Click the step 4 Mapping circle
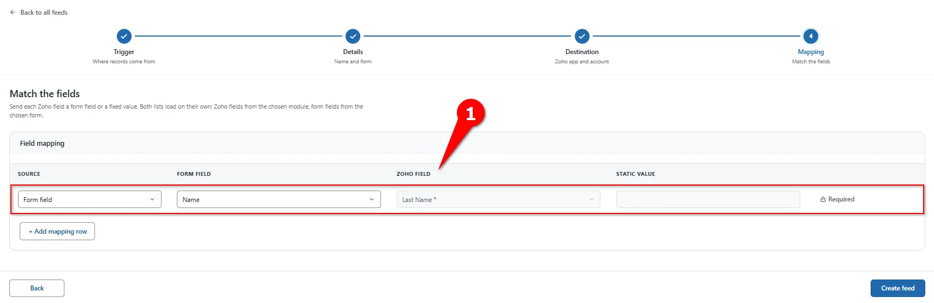This screenshot has height=303, width=934. (811, 36)
